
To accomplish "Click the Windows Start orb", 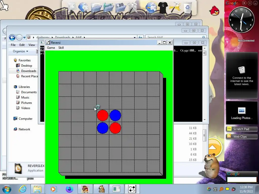I will tap(7, 189).
